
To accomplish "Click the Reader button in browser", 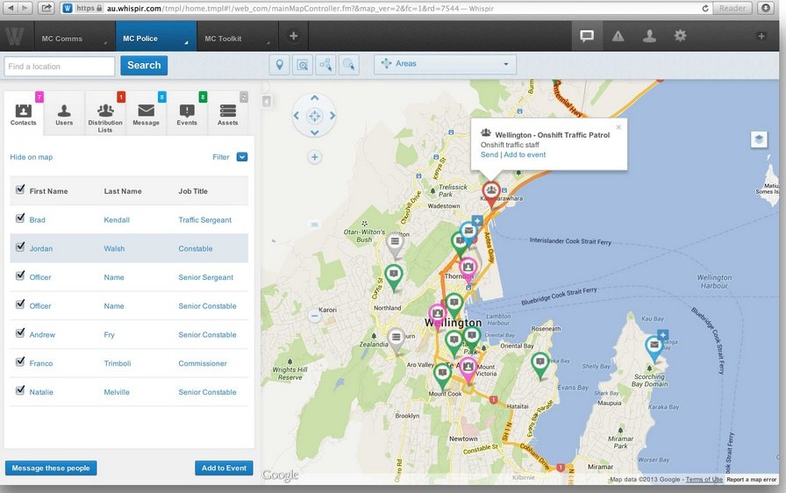I will point(732,8).
